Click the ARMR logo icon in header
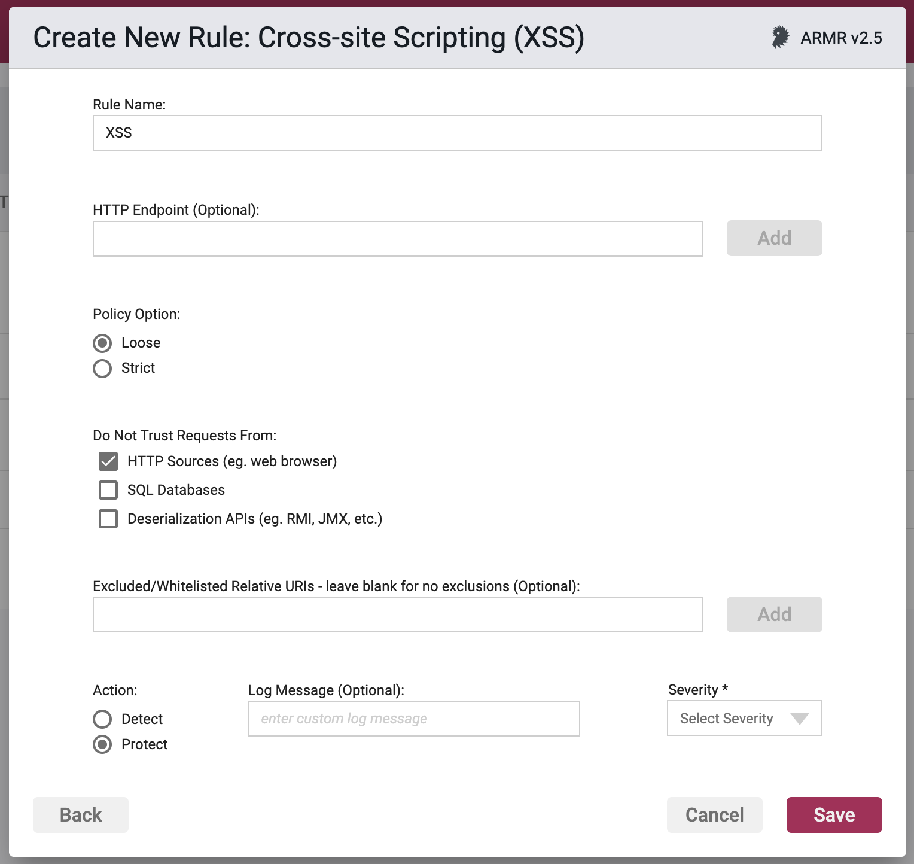Image resolution: width=914 pixels, height=864 pixels. (x=780, y=38)
